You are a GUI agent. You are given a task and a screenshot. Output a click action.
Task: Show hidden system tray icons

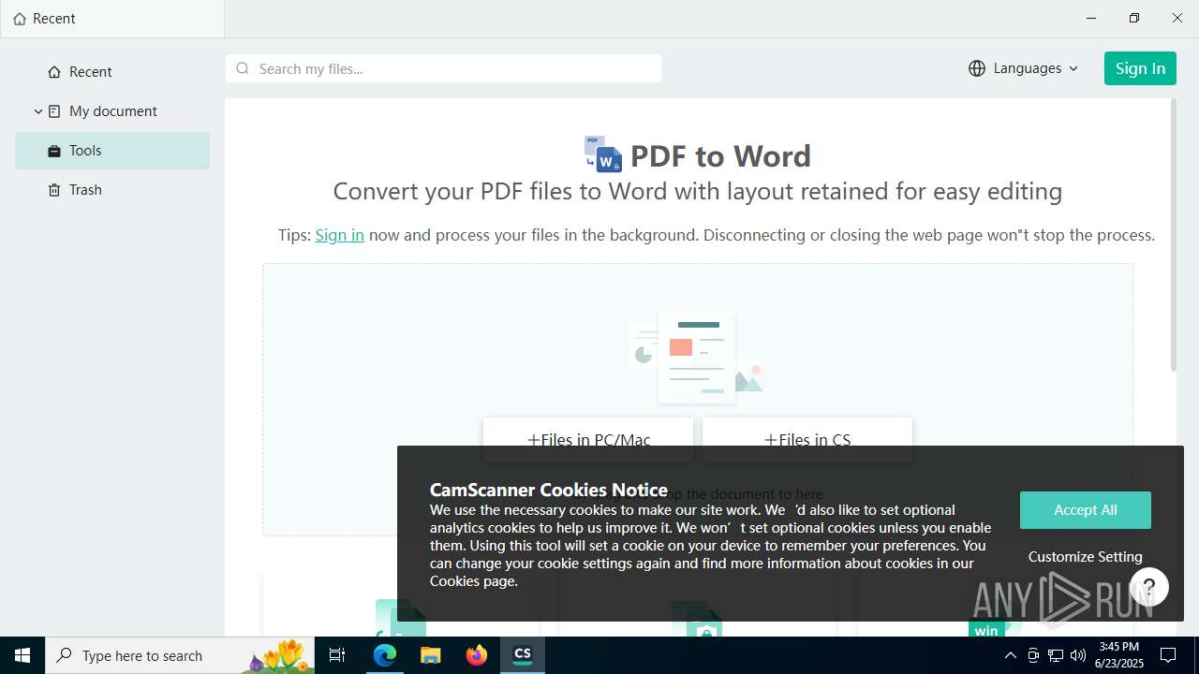pyautogui.click(x=1010, y=655)
